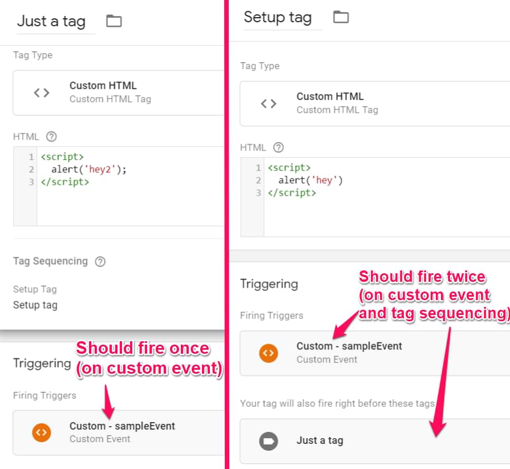The image size is (510, 469).
Task: Click the code brackets icon in the left Tag Type card
Action: 42,92
